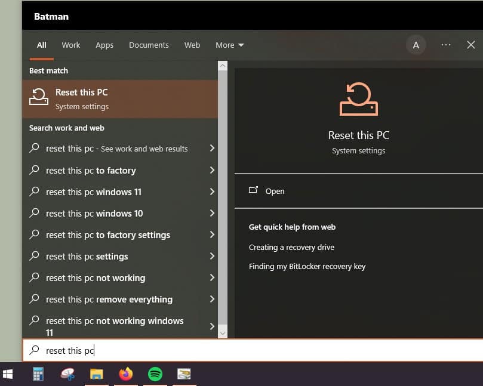Click scrollbar down arrow in results list

tap(223, 333)
